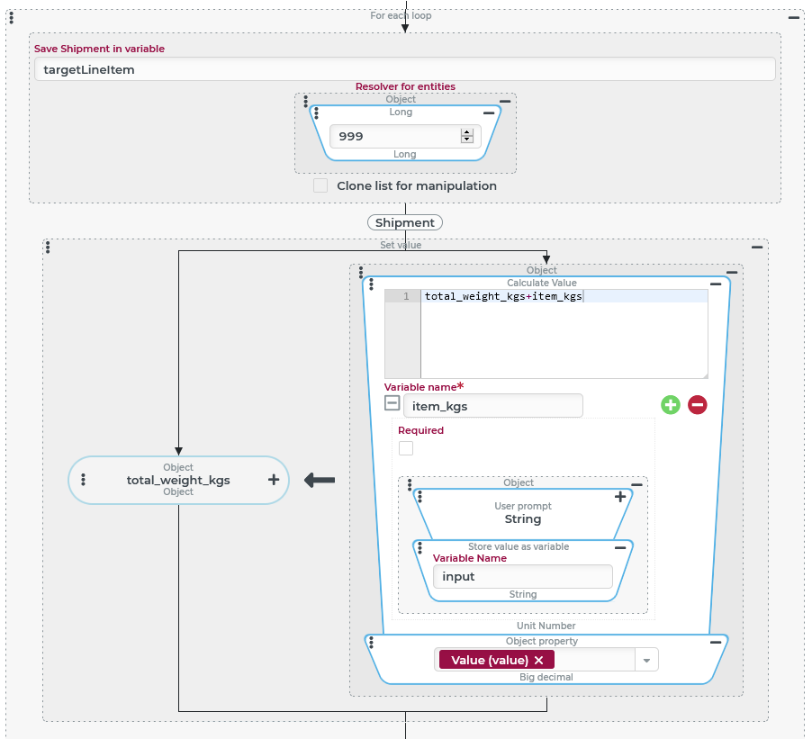The width and height of the screenshot is (812, 739).
Task: Edit the item_kgs variable name field
Action: click(493, 406)
